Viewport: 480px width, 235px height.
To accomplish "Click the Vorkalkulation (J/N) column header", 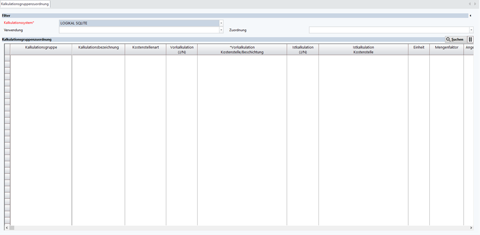I will [181, 50].
